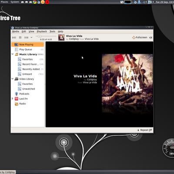Open the Help menu
174x174 pixels.
point(60,31)
